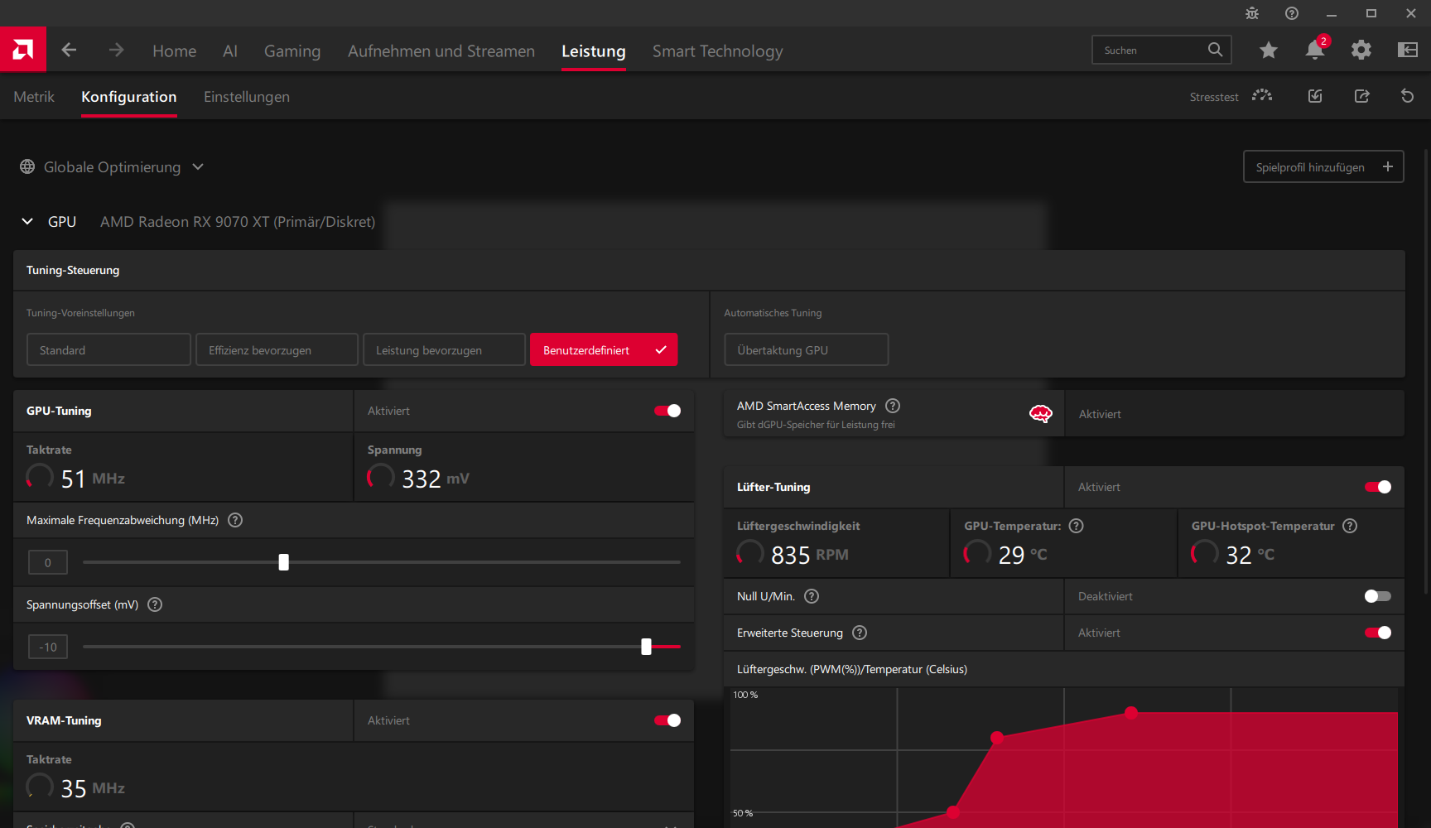Click the frequency offset value box

click(47, 562)
